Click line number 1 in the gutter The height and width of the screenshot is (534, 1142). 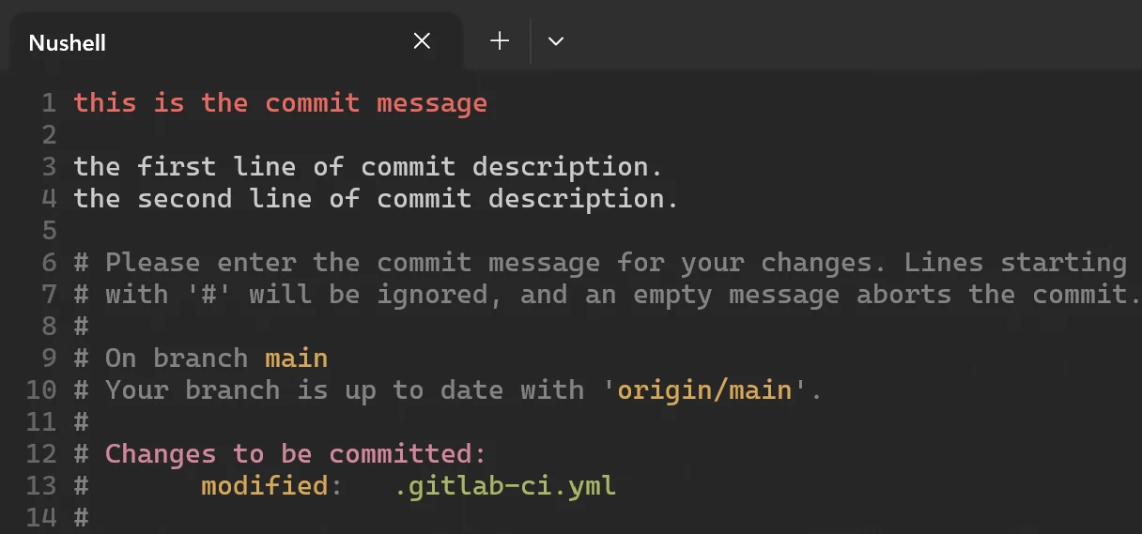click(x=49, y=103)
